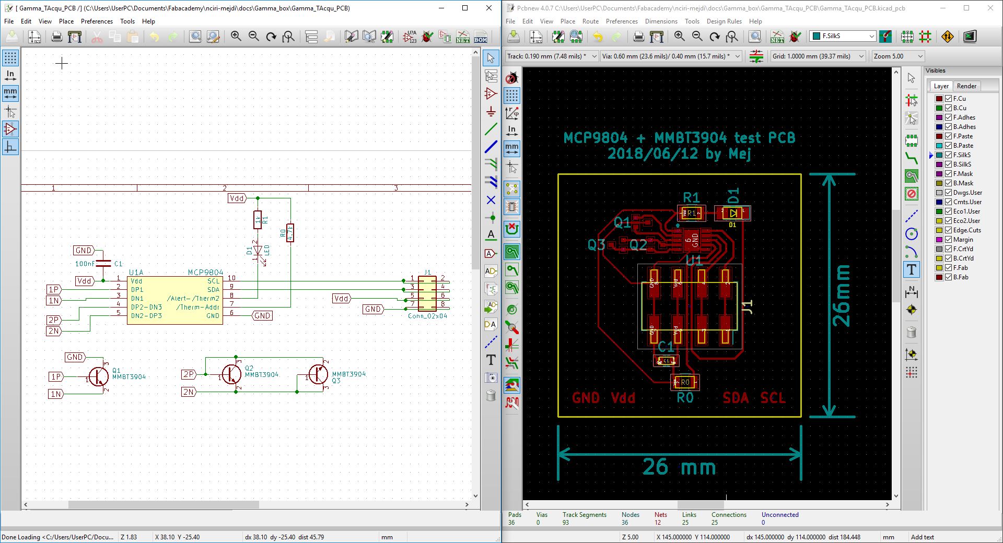Switch Eeschema units to inches
The width and height of the screenshot is (1003, 543).
point(10,76)
